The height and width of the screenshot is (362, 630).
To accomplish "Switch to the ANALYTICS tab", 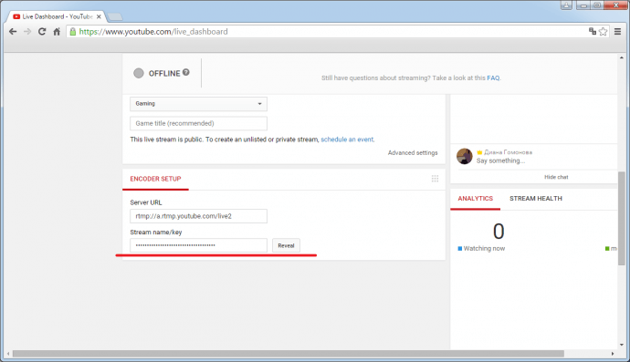I will [x=476, y=198].
